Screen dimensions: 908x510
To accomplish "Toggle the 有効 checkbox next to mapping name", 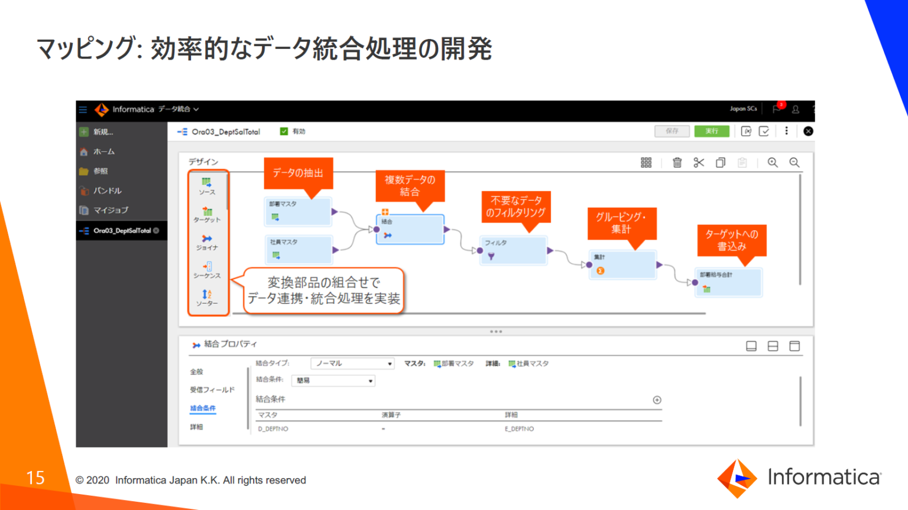I will (x=284, y=130).
